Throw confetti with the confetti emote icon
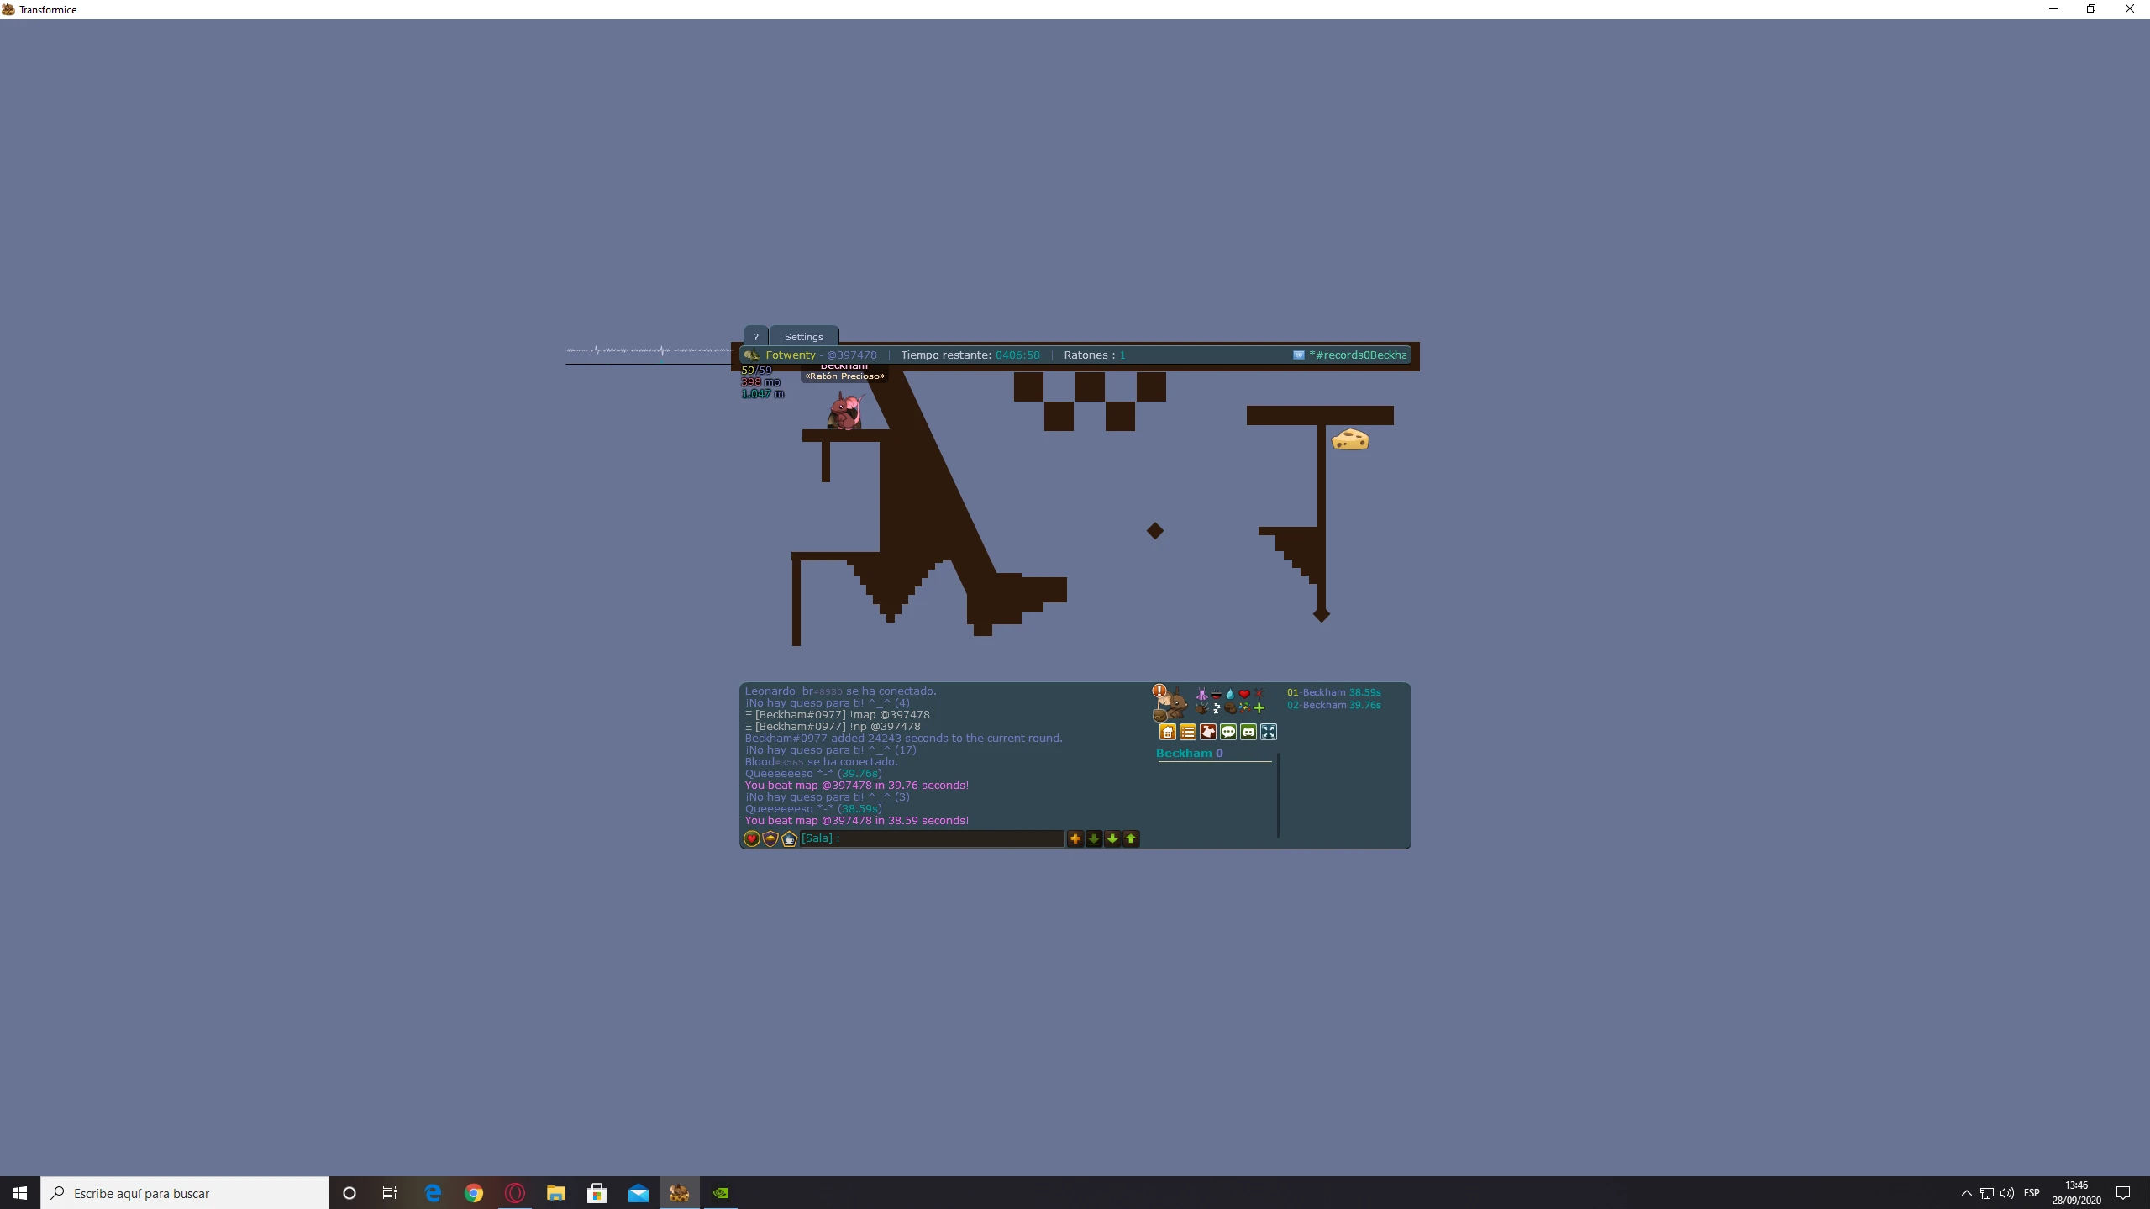The width and height of the screenshot is (2150, 1209). (1244, 708)
